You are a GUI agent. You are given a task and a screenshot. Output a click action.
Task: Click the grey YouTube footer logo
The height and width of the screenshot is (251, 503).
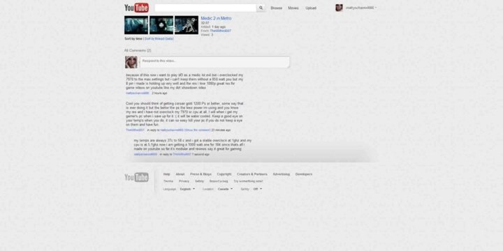coord(136,177)
